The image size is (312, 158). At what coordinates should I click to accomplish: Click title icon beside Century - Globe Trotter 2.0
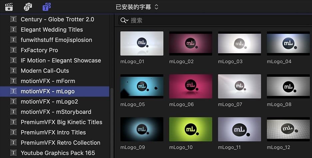point(13,19)
